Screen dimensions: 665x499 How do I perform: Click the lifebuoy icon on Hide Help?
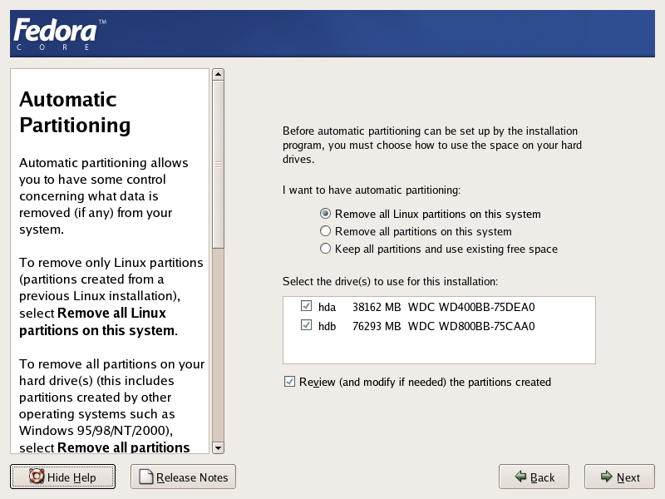pos(37,476)
